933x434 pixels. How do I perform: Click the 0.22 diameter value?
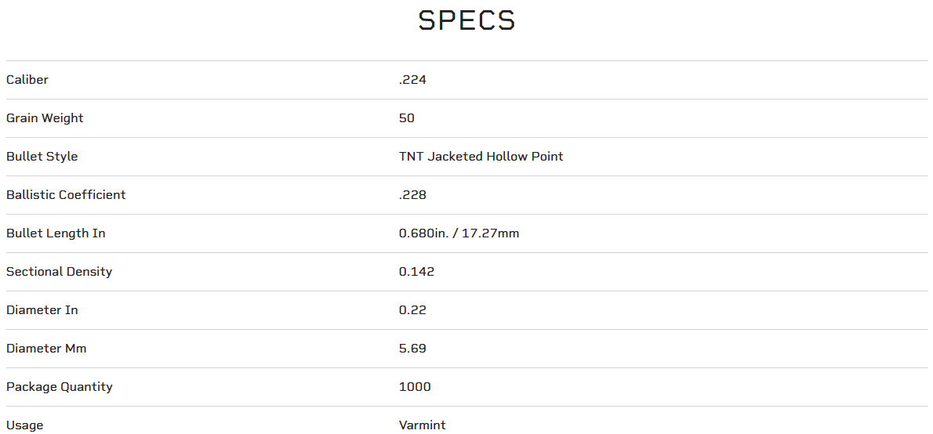coord(412,310)
